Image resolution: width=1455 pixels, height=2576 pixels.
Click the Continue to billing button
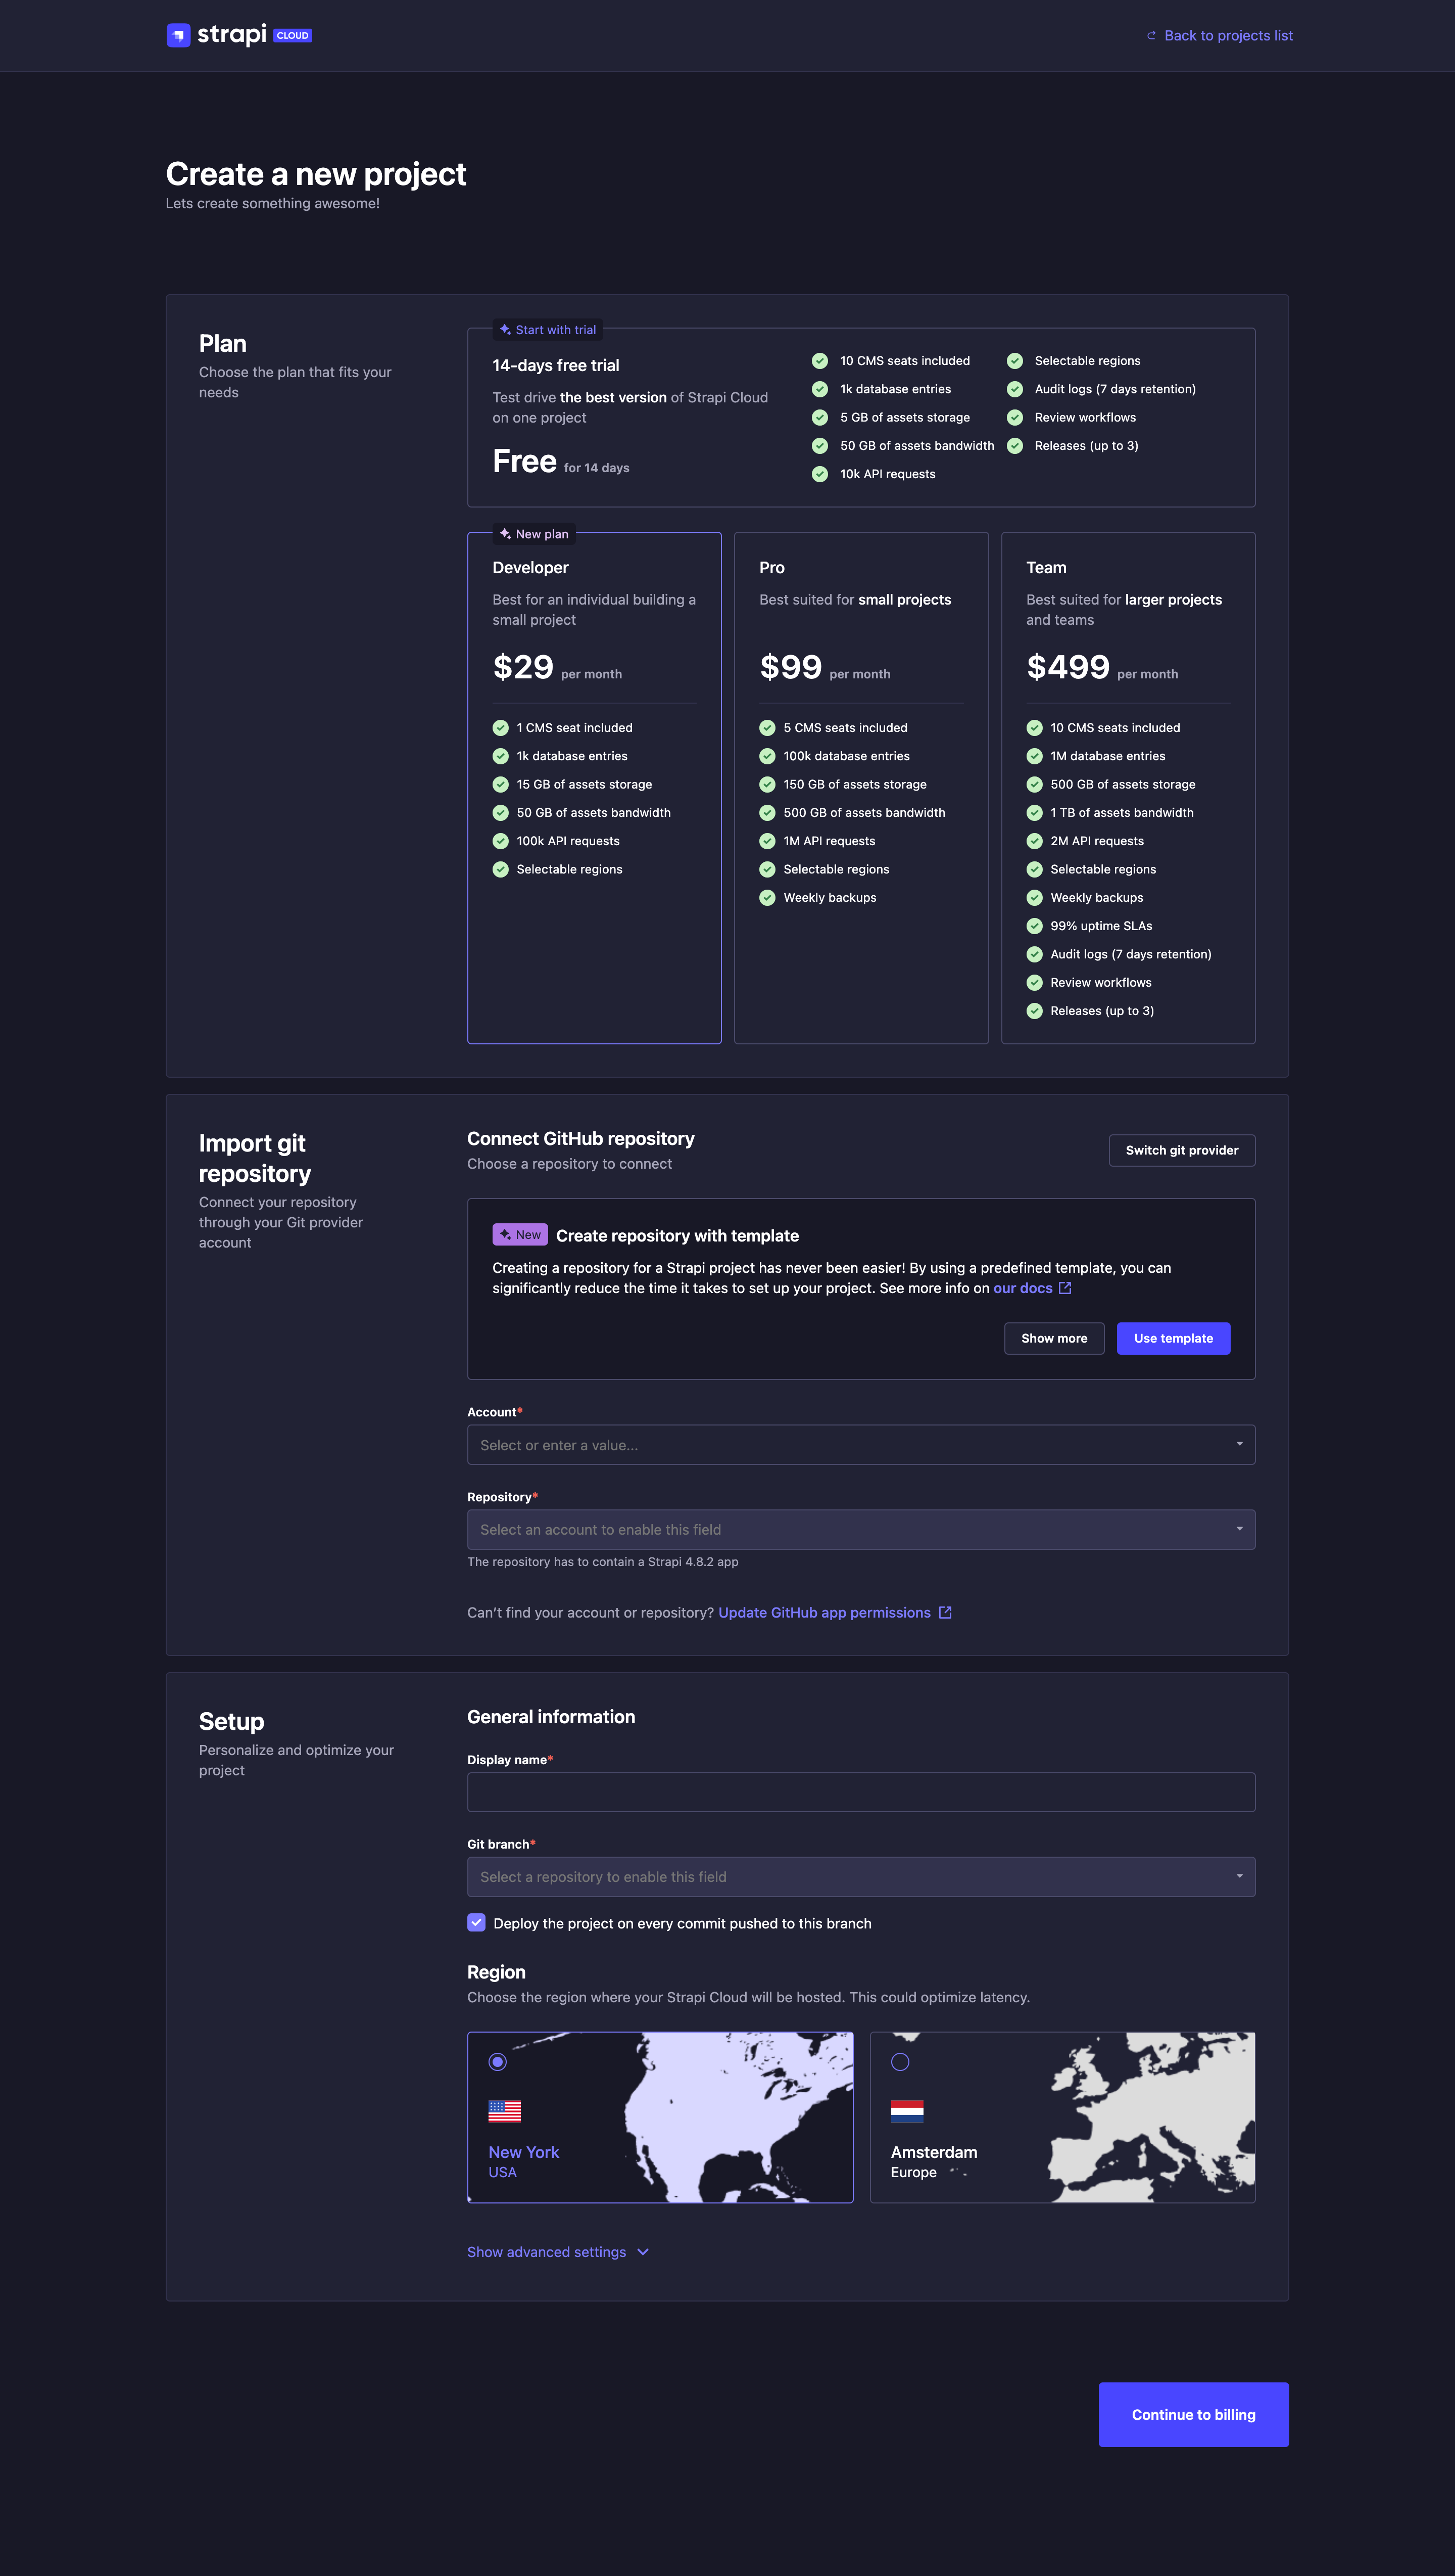[1193, 2414]
